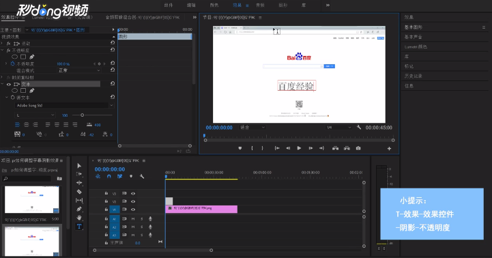
Task: Open the font style L dropdown
Action: (x=35, y=115)
